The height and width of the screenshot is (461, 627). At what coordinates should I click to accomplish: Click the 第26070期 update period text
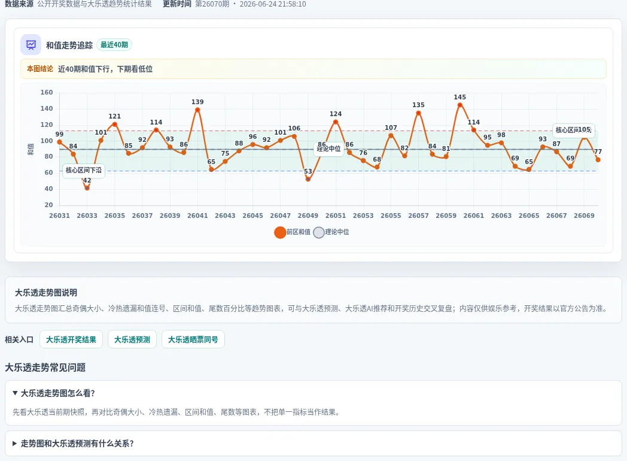click(x=212, y=4)
